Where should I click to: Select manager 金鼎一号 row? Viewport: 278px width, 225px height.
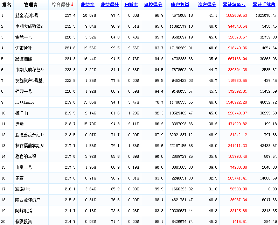(23, 37)
